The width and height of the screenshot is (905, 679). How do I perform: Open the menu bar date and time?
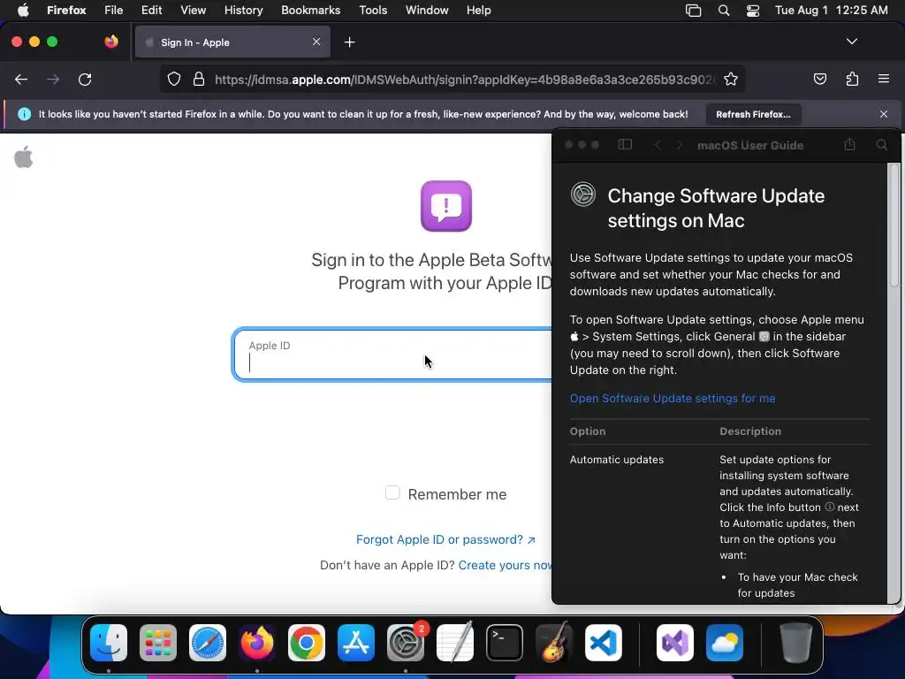tap(831, 11)
